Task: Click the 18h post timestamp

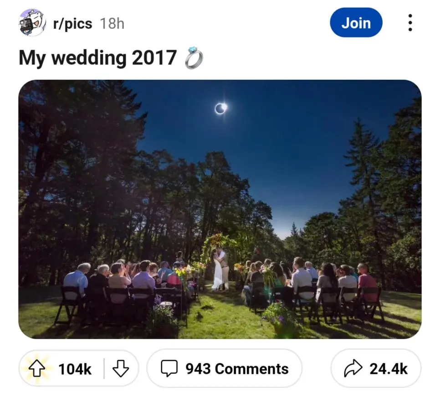Action: pyautogui.click(x=112, y=23)
